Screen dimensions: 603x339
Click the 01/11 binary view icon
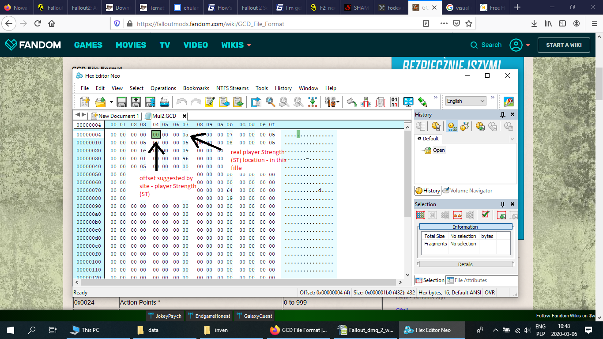coord(394,102)
